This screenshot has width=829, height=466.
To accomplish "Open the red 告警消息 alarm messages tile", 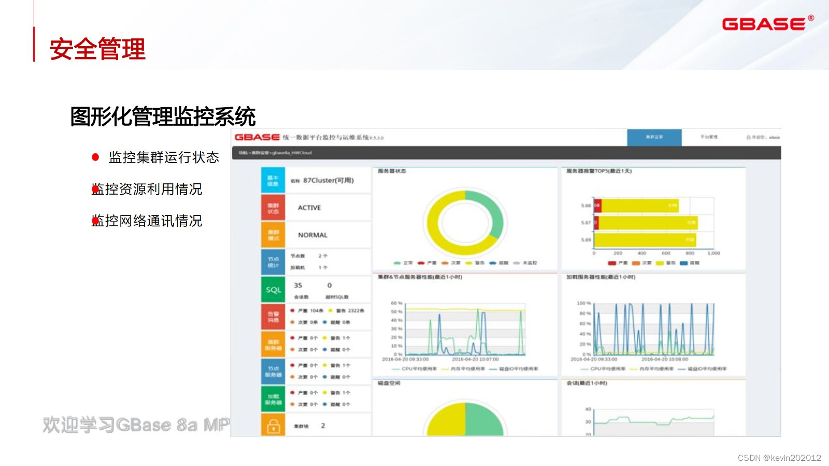I will (x=273, y=317).
